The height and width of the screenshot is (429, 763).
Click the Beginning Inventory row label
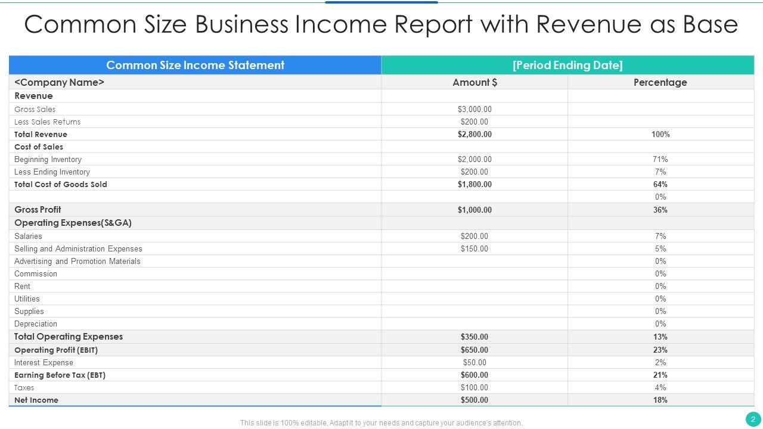48,159
